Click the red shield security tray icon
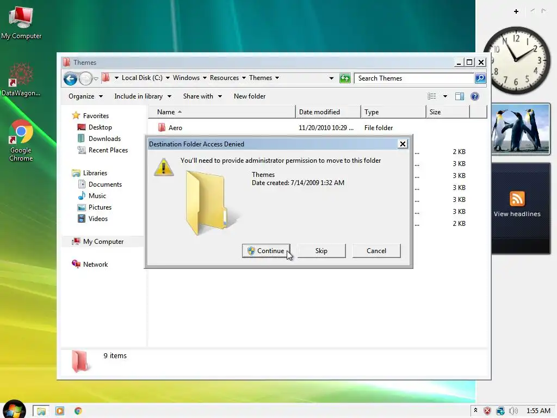The height and width of the screenshot is (418, 557). click(487, 411)
